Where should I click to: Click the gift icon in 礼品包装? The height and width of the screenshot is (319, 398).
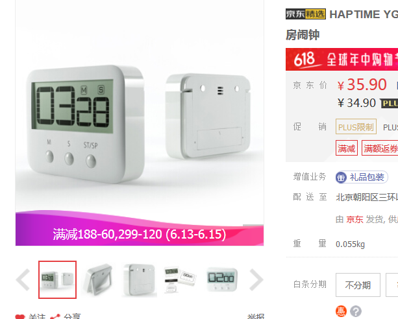(341, 178)
